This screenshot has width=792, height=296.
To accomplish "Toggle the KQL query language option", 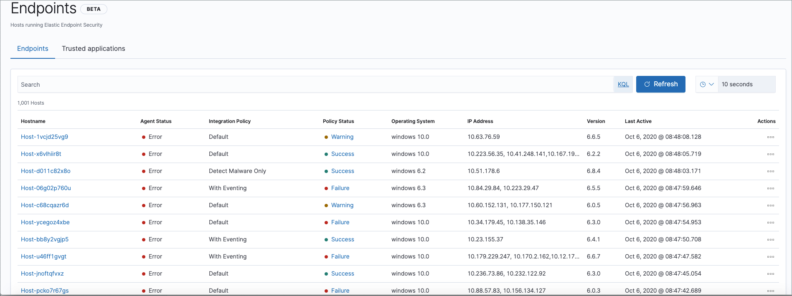I will 623,84.
